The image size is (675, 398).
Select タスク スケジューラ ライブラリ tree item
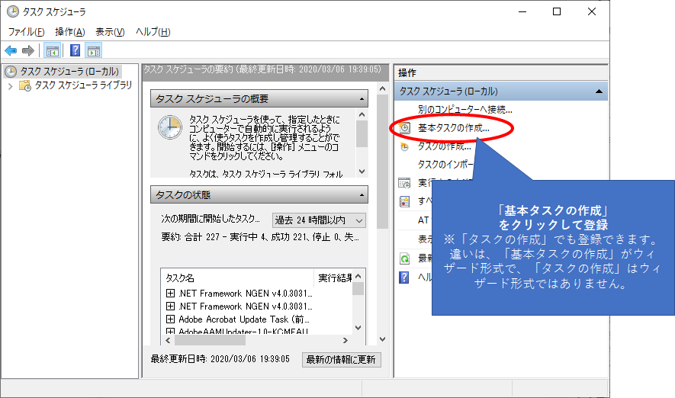tap(83, 85)
